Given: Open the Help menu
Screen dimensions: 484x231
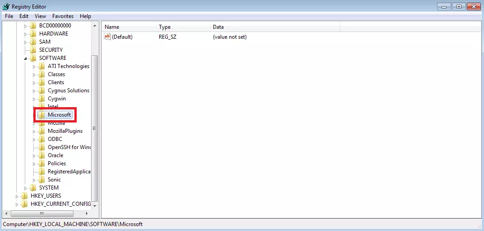Looking at the screenshot, I should pos(85,16).
